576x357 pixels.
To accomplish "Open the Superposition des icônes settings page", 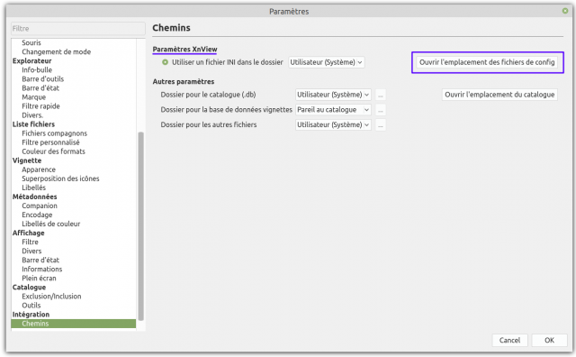I will [x=60, y=178].
